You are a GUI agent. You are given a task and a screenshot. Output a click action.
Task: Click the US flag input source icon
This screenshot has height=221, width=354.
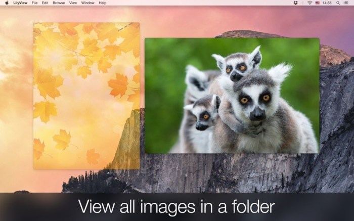click(317, 3)
